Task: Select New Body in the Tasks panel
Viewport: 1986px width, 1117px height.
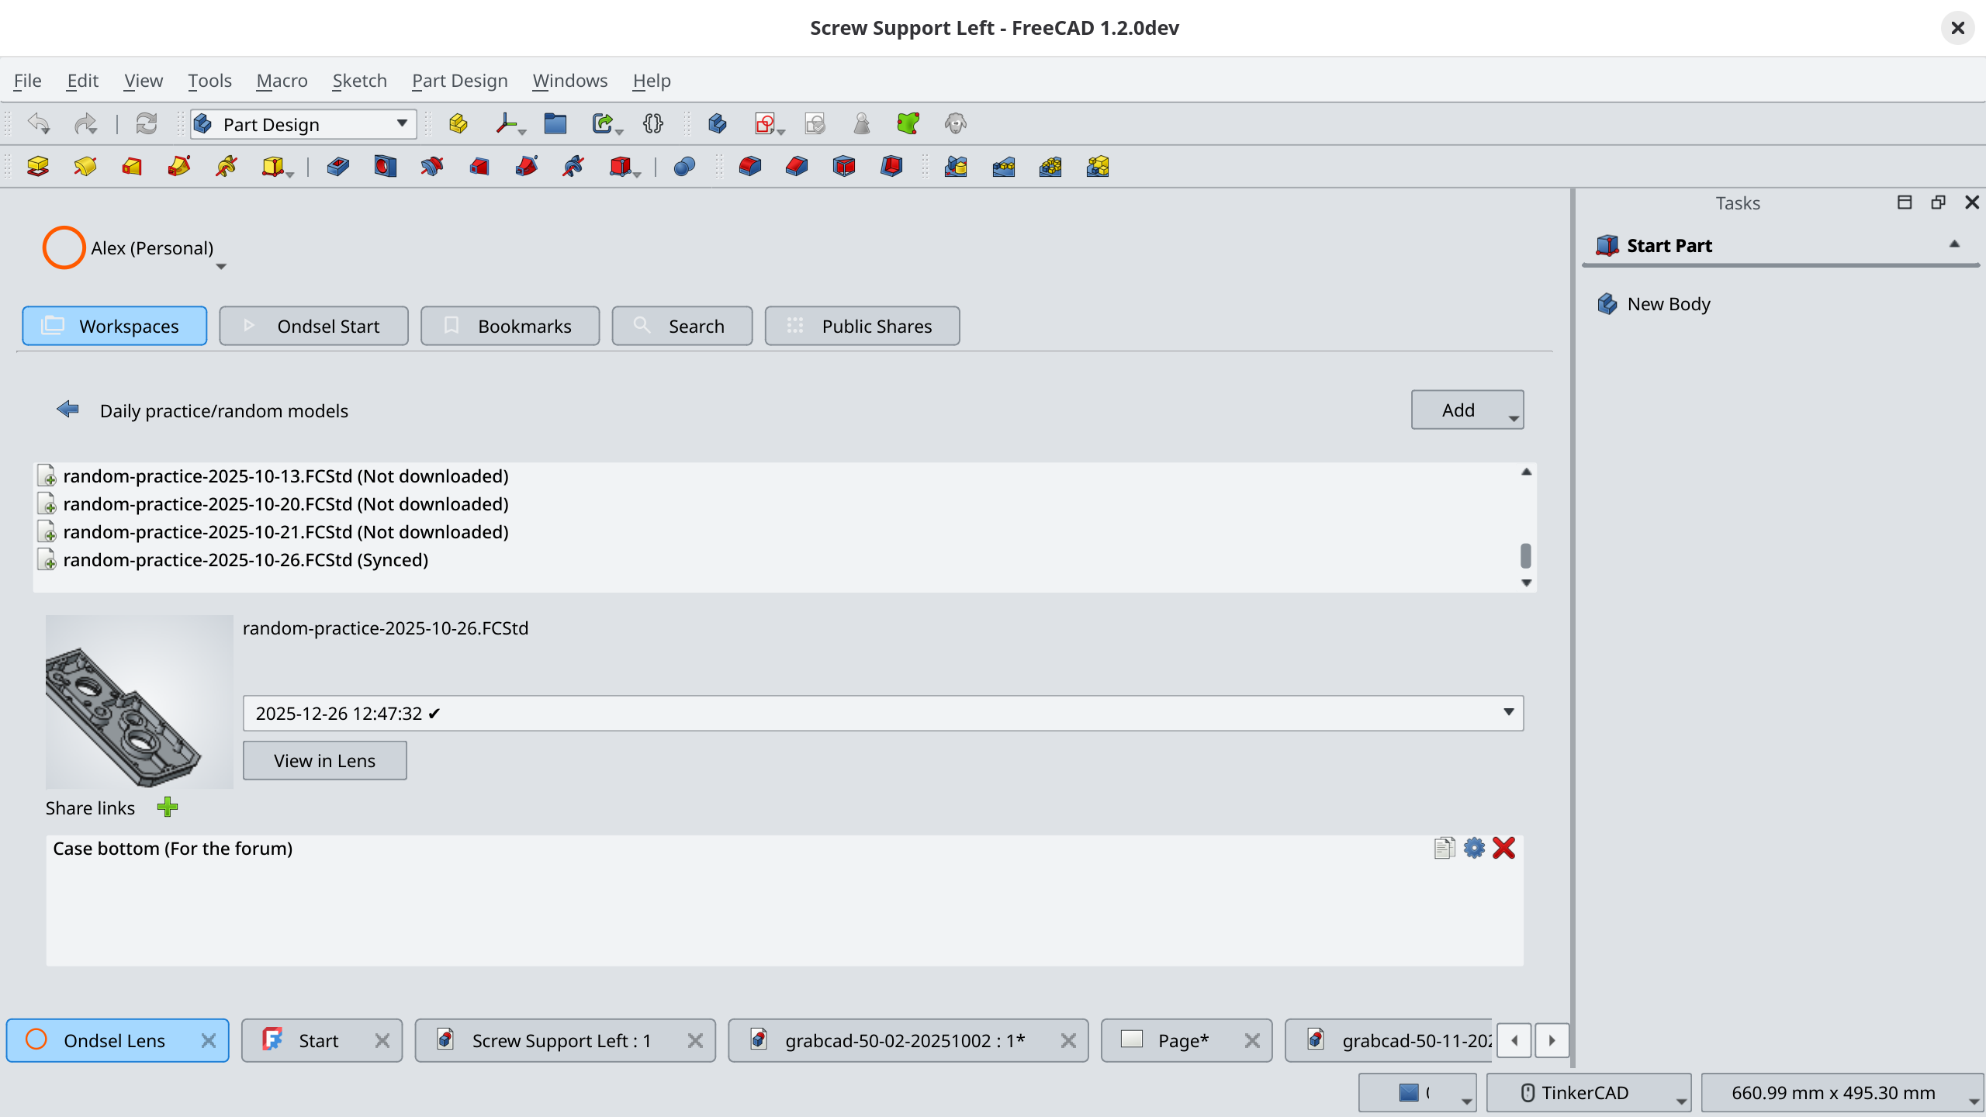Action: [1668, 303]
